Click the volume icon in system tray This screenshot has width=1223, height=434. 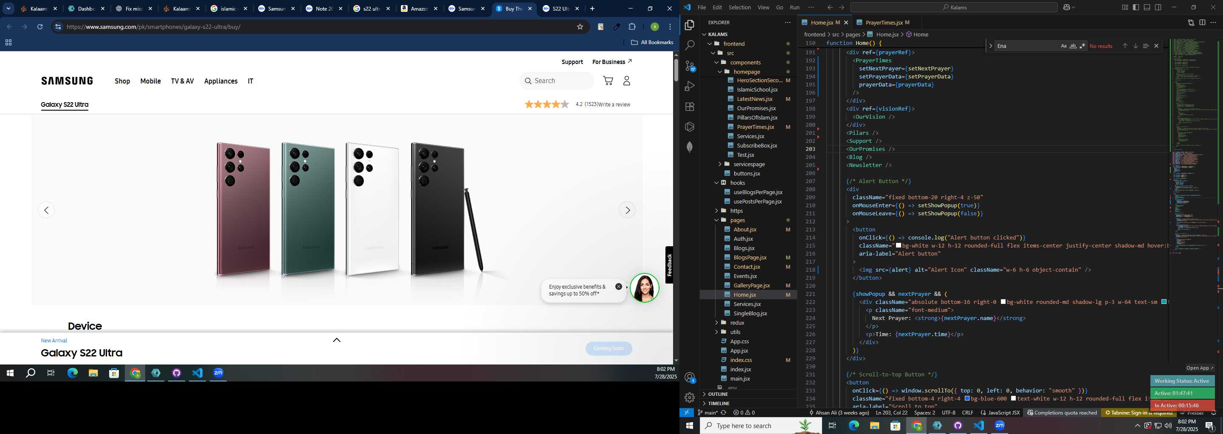(x=1168, y=426)
